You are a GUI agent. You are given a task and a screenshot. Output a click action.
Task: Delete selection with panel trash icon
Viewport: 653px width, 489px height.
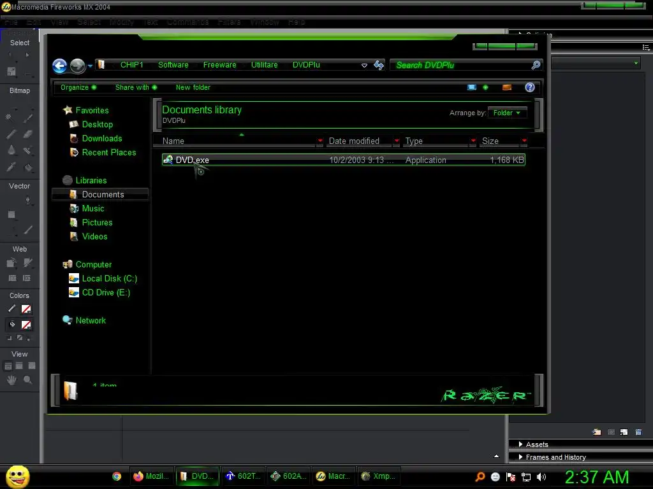[638, 432]
